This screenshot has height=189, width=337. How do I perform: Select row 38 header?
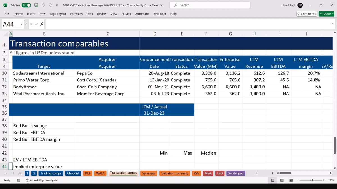pyautogui.click(x=4, y=126)
